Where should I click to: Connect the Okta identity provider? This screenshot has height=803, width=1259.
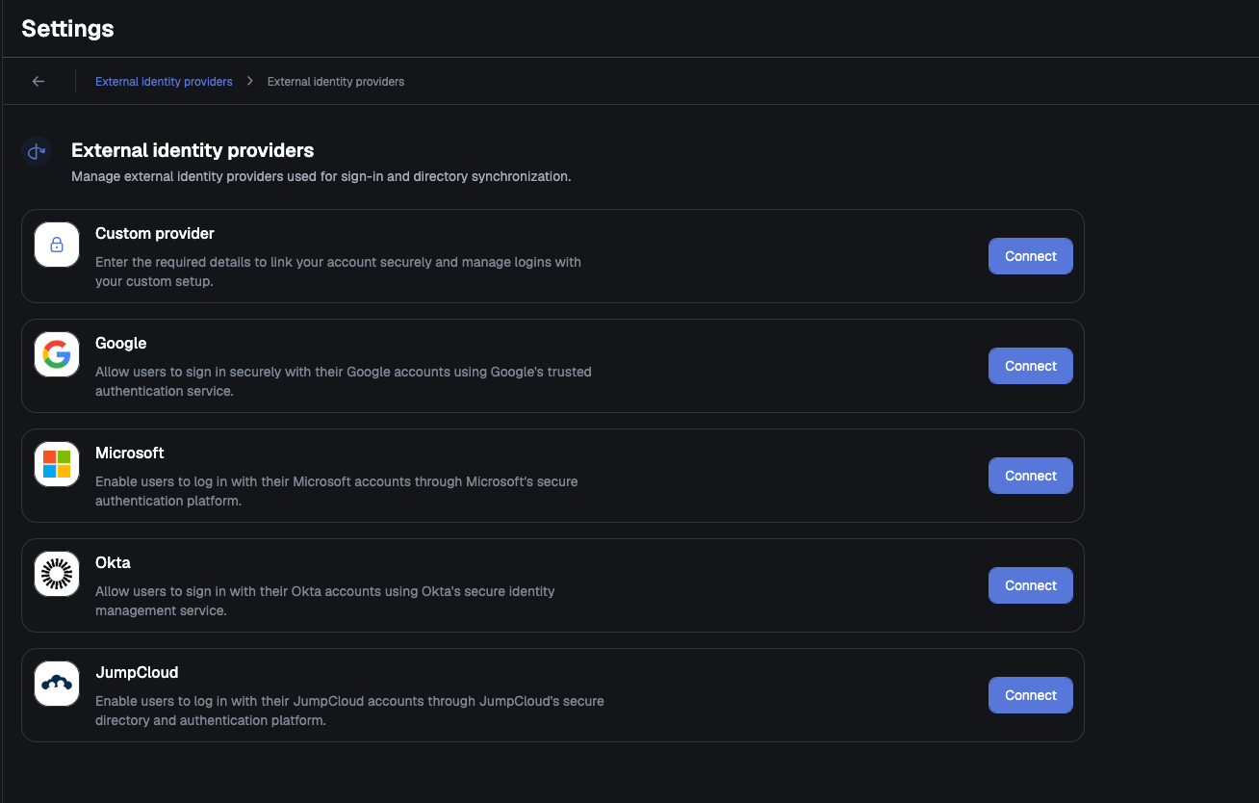(1031, 585)
